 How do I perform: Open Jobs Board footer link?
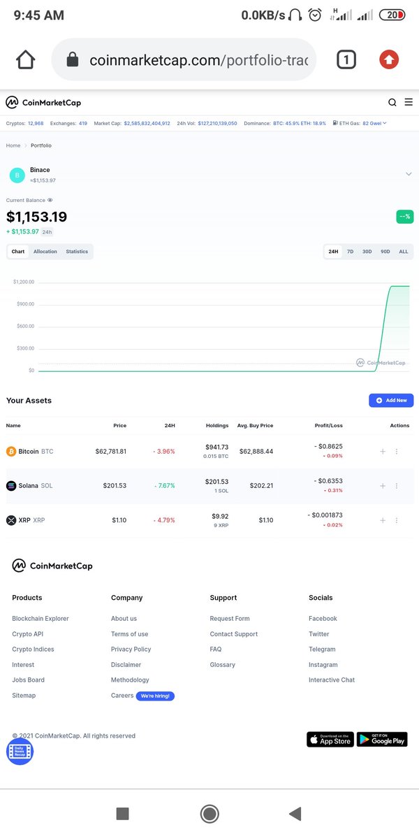[x=28, y=680]
